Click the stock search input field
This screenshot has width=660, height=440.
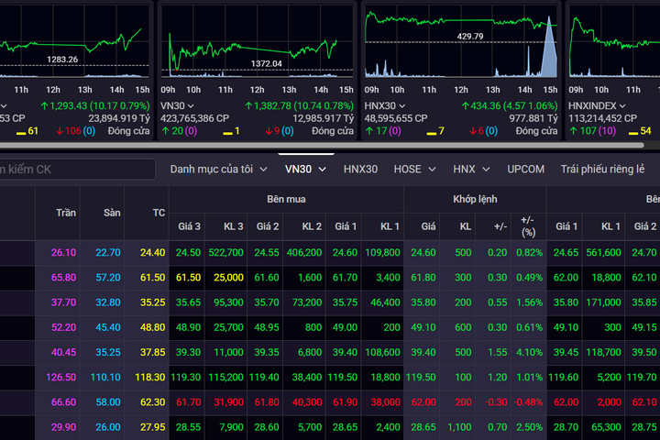coord(77,170)
